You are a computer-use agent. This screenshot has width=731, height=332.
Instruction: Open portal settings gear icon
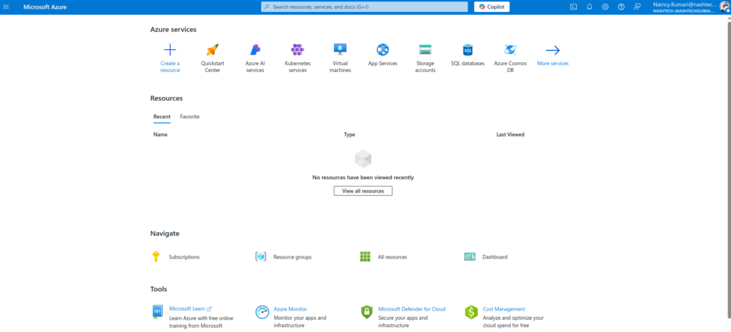coord(605,6)
